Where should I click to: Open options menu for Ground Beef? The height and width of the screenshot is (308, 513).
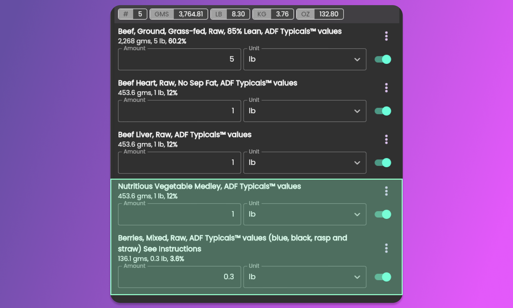coord(386,36)
